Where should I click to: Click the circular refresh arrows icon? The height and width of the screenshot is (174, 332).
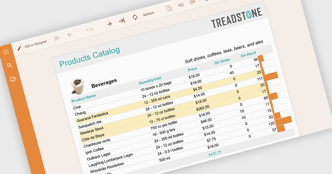135,17
